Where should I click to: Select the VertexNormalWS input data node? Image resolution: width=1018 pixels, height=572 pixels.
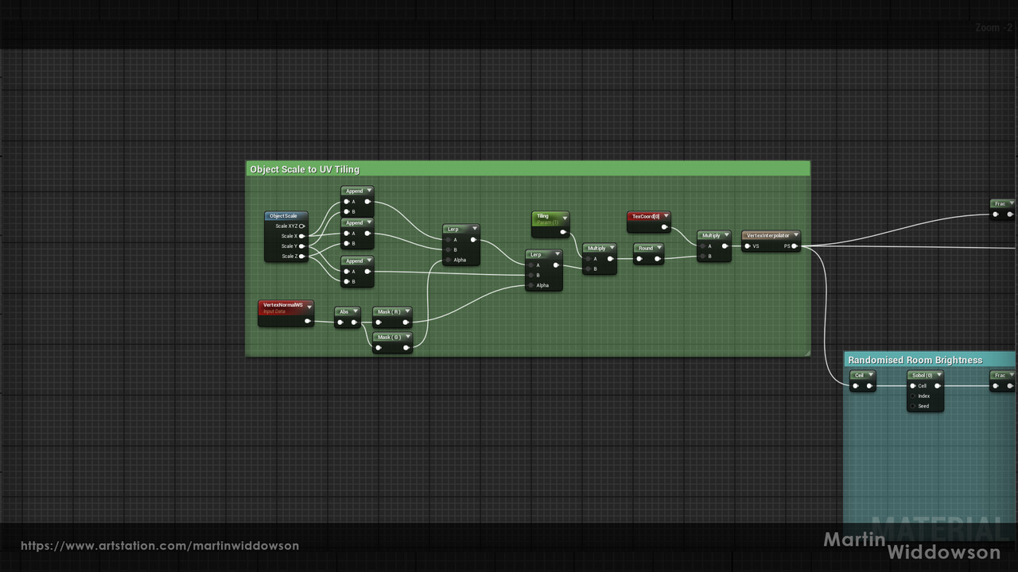pyautogui.click(x=282, y=304)
